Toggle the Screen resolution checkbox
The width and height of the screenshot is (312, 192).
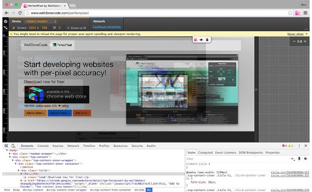13,28
